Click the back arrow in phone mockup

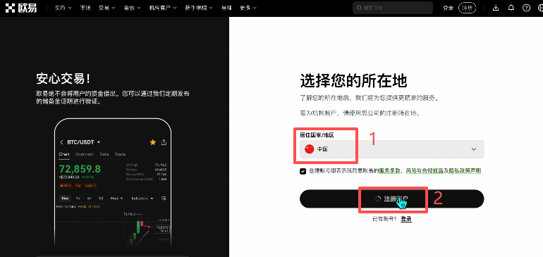tap(61, 142)
